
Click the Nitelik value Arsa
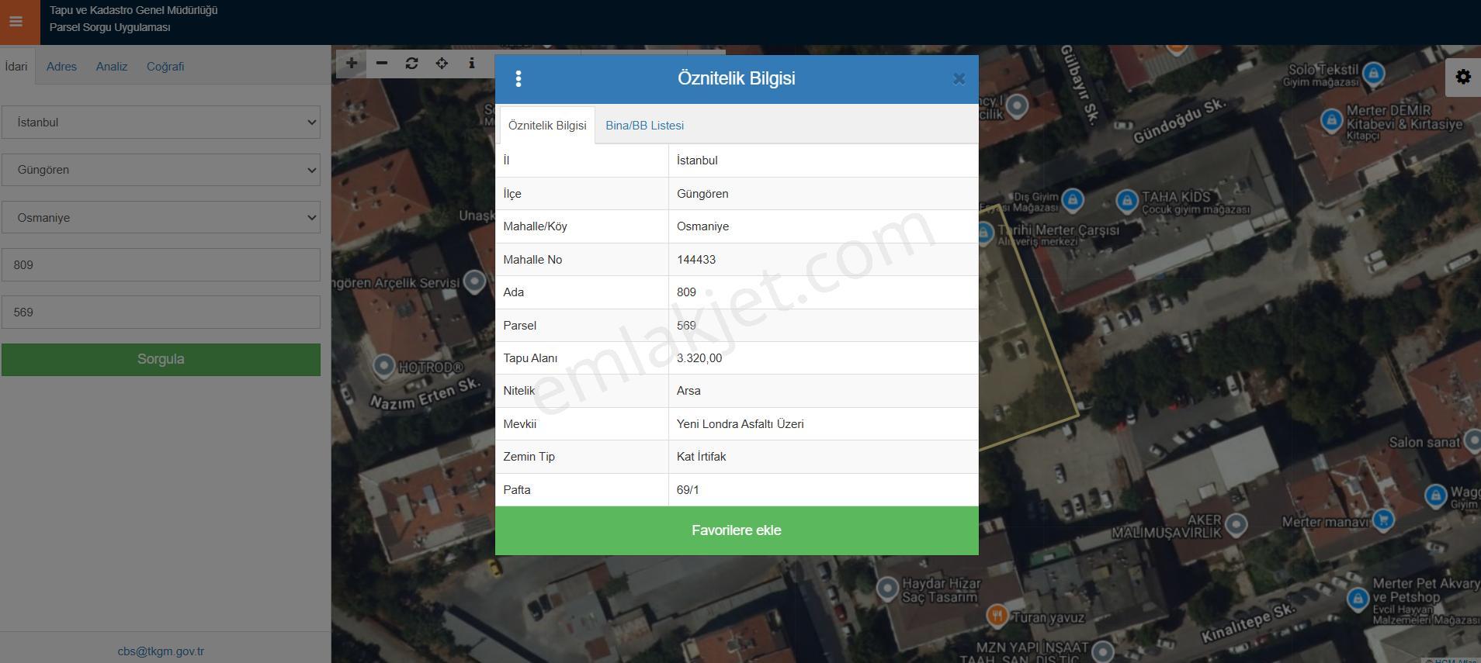[688, 391]
